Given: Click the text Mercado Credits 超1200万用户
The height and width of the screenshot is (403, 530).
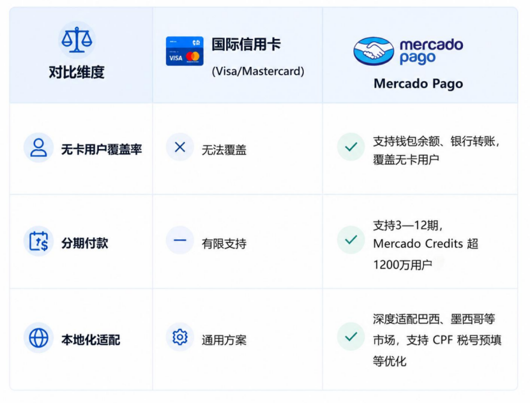Looking at the screenshot, I should click(425, 254).
